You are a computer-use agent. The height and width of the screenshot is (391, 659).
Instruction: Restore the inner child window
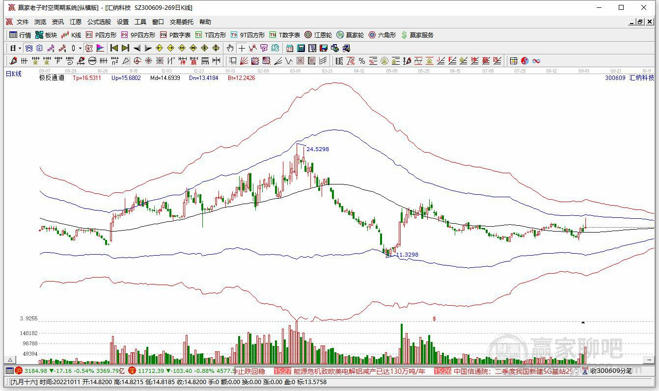click(x=640, y=22)
